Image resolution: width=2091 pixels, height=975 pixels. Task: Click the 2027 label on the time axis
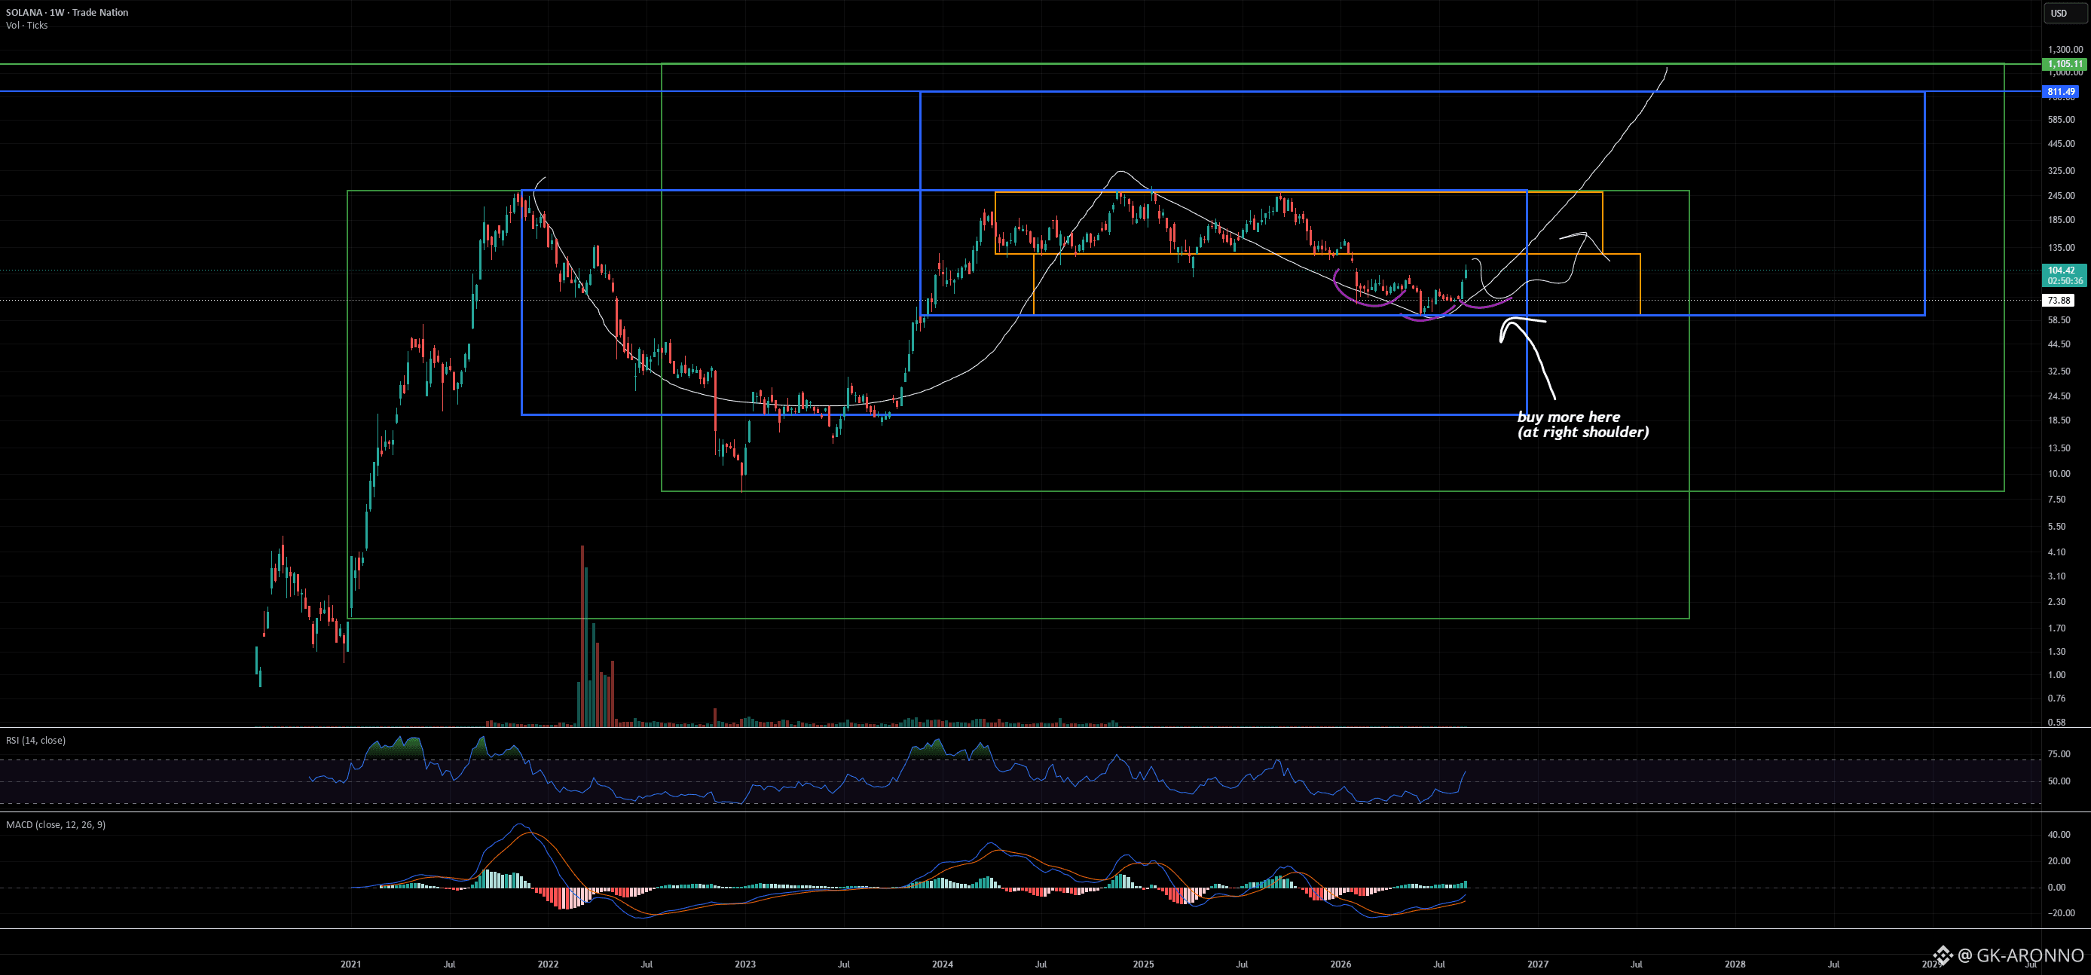point(1537,964)
